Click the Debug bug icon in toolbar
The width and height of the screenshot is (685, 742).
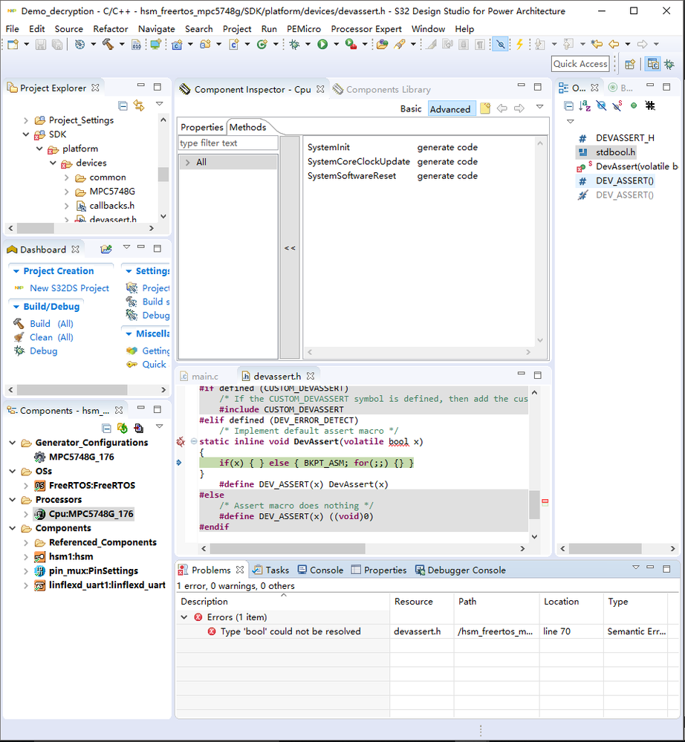(294, 44)
